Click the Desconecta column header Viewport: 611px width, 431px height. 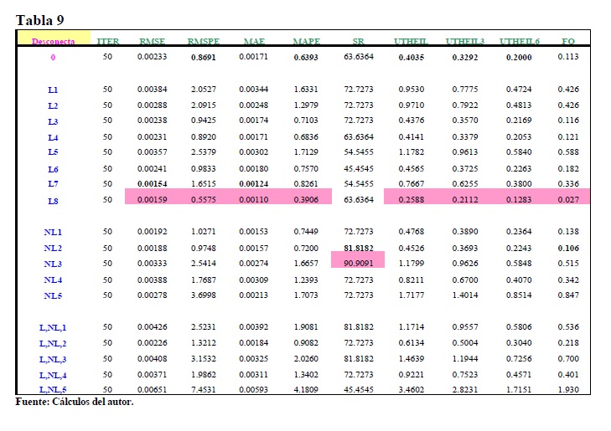pyautogui.click(x=53, y=41)
